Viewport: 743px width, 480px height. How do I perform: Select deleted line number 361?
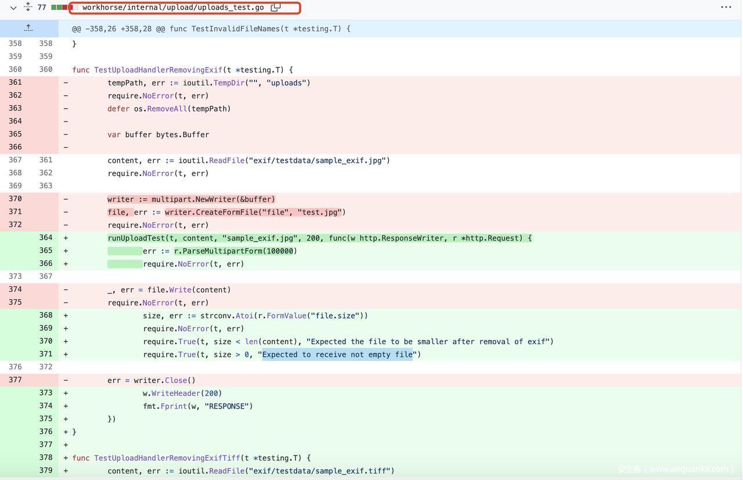tap(15, 83)
